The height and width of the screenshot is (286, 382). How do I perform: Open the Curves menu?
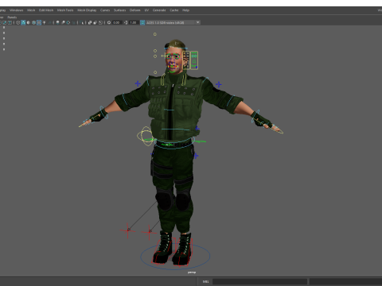[x=105, y=10]
